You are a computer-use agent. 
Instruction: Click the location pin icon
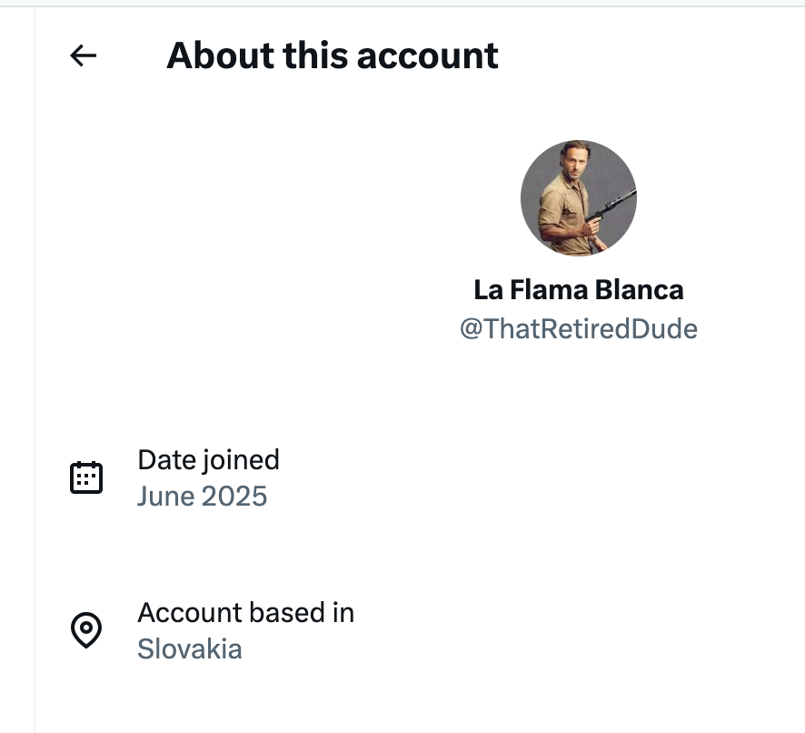click(86, 629)
